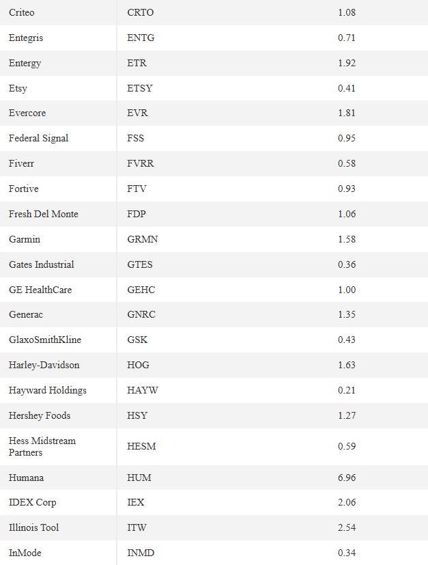
Task: Select Generac's value 1.35
Action: 347,314
